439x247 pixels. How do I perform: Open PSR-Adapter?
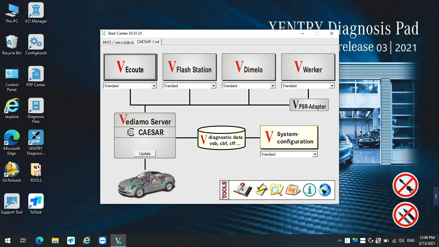click(309, 105)
